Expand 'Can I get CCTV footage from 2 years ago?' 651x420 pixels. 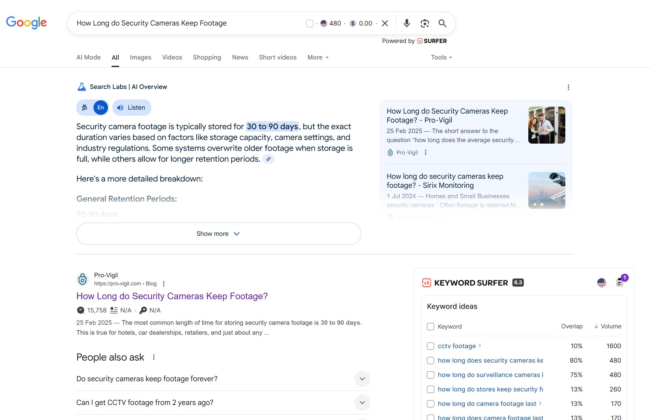[362, 403]
